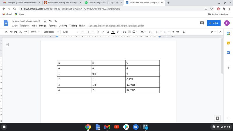Click the table cell containing 8,165
Screen dimensions: 233x131
(142, 79)
